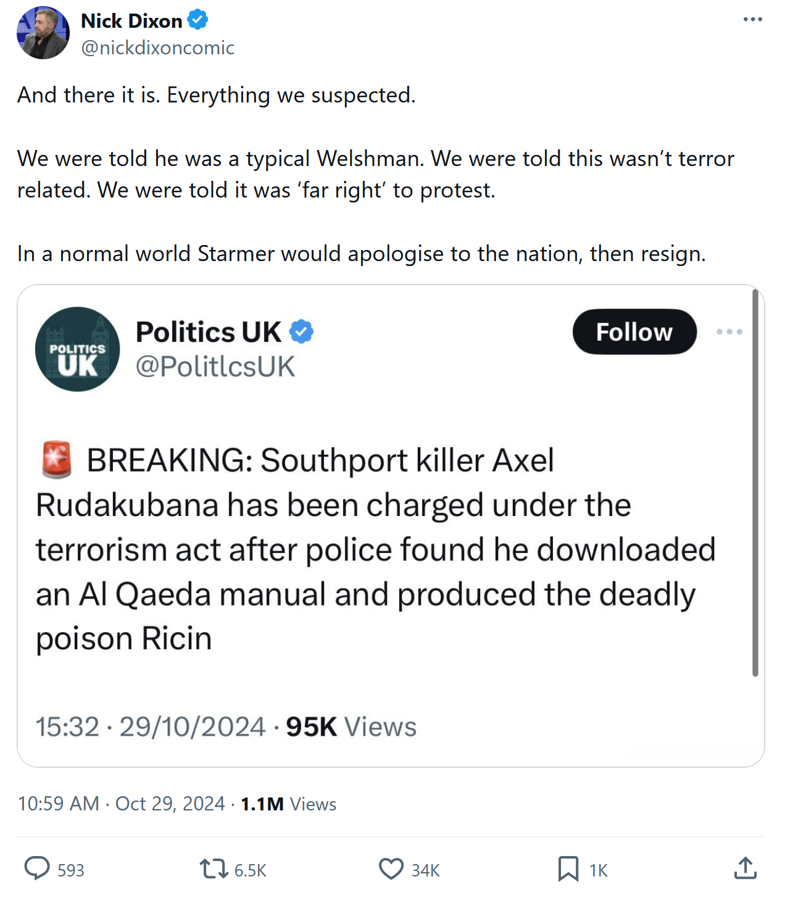The width and height of the screenshot is (785, 903).
Task: Click the 10:59 AM Oct 29 timestamp
Action: coord(121,804)
